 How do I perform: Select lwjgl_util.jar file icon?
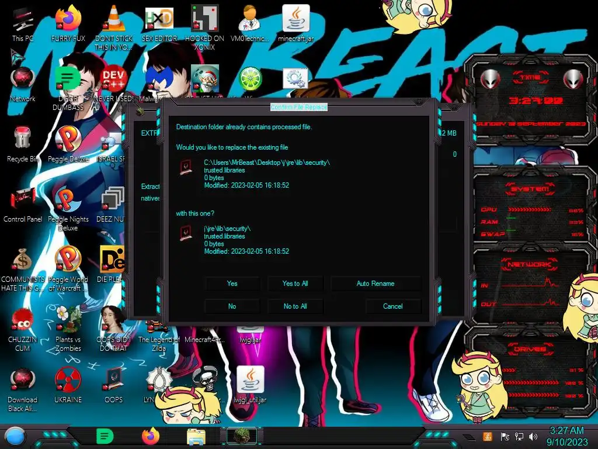point(250,385)
